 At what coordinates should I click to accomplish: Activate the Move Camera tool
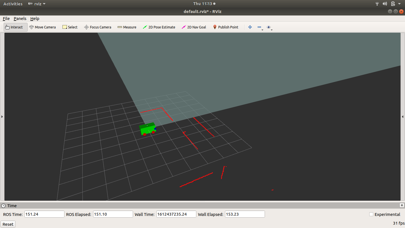(x=42, y=27)
